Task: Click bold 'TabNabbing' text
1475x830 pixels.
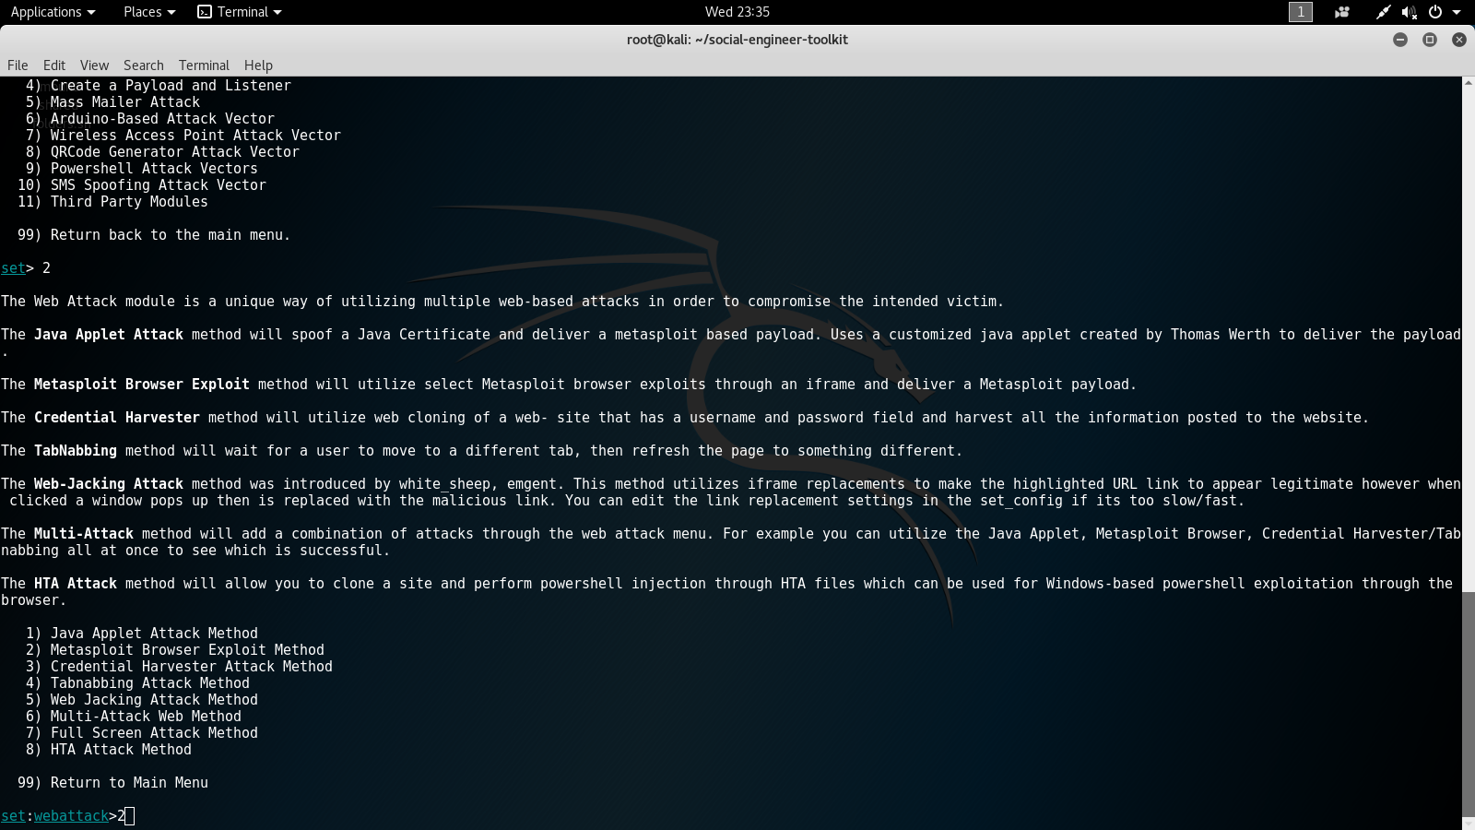Action: [x=76, y=451]
